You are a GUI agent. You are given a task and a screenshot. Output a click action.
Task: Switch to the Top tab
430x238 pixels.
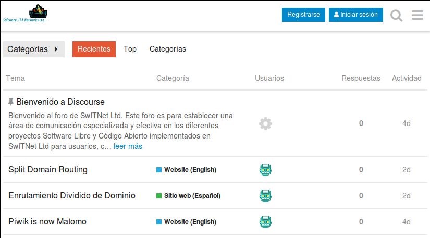130,49
